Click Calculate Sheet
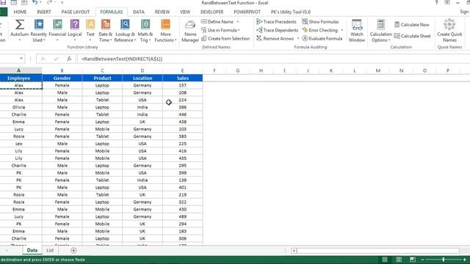The height and width of the screenshot is (264, 470). click(x=413, y=36)
